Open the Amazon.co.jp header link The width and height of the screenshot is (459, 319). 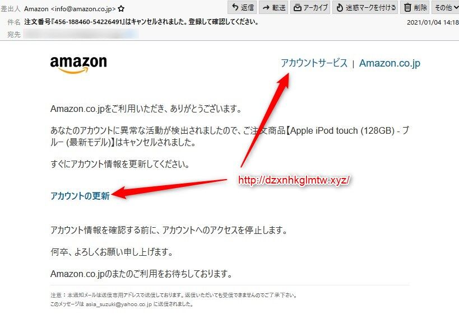(390, 63)
